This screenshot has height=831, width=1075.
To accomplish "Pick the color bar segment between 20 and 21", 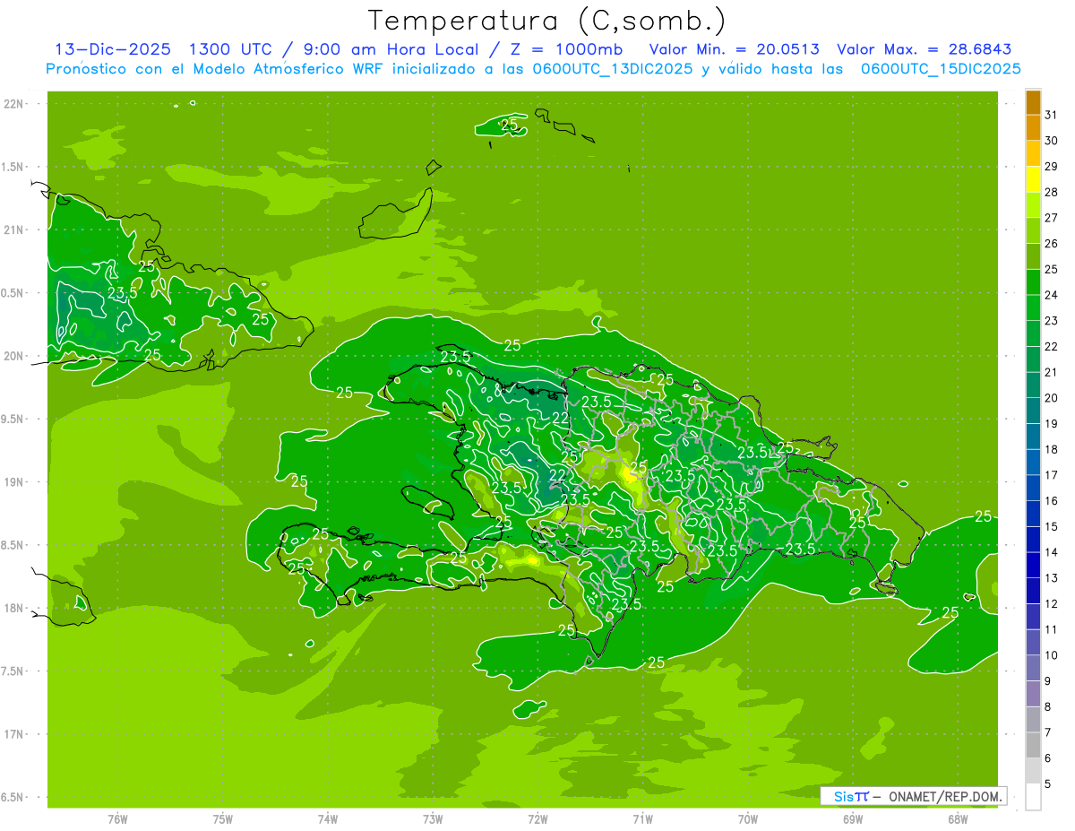I will coord(1033,385).
